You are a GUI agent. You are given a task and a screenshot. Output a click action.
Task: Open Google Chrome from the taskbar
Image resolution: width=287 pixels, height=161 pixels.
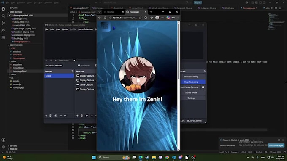click(167, 157)
